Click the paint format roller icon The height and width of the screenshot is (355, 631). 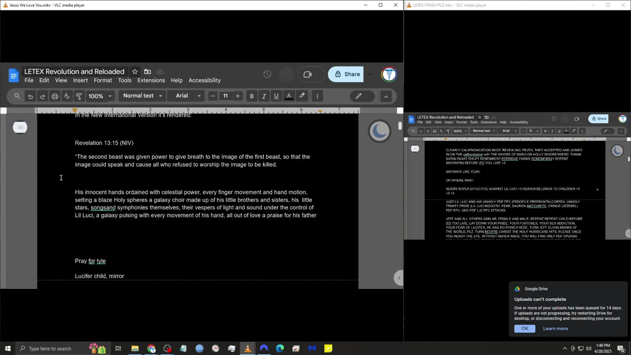79,96
